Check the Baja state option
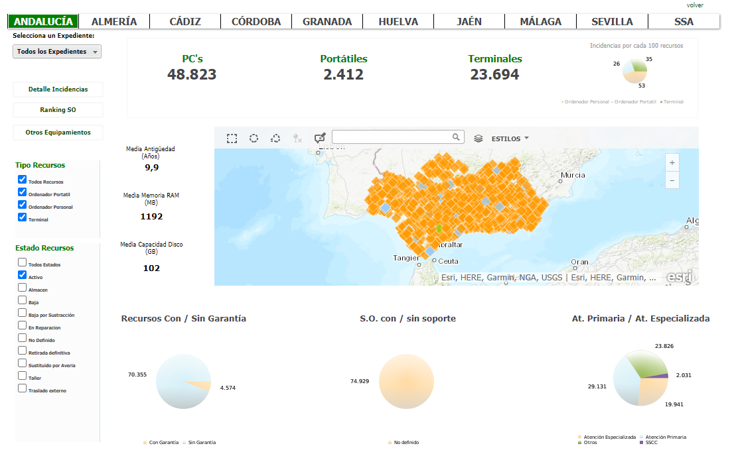This screenshot has height=458, width=734. point(22,300)
